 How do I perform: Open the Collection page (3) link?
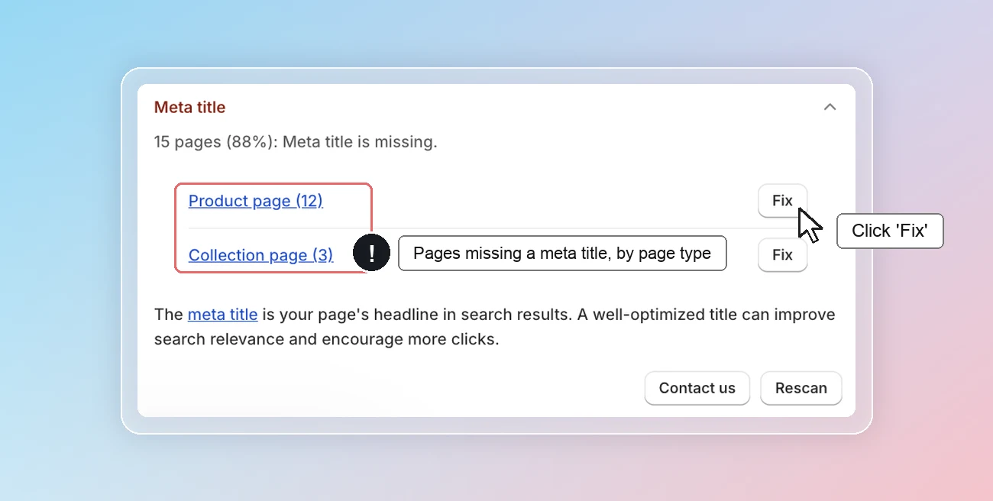point(260,255)
